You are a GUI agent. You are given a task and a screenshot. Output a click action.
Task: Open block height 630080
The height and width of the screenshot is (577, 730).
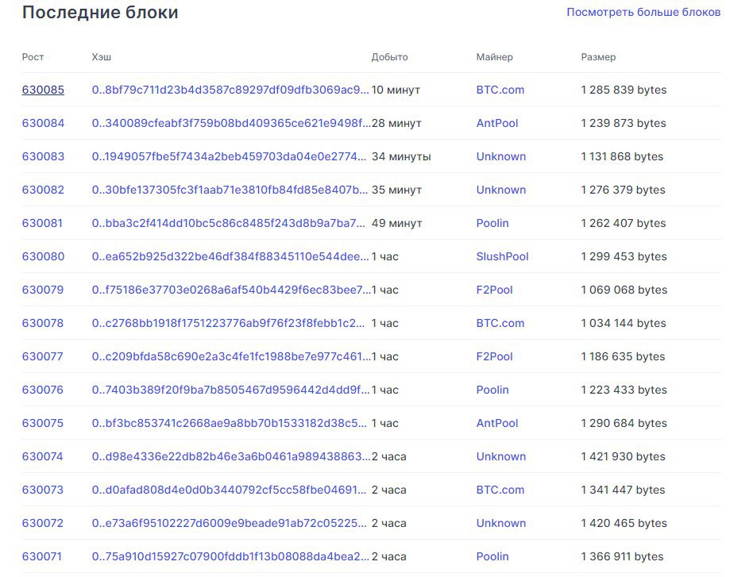[x=43, y=256]
